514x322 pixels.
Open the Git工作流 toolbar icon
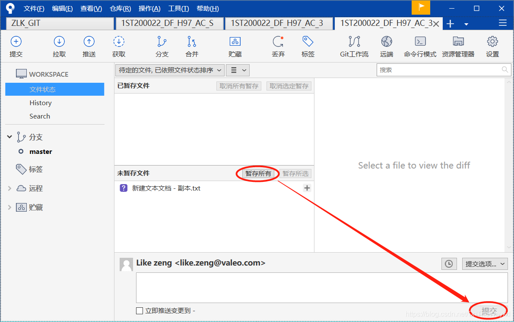[354, 42]
